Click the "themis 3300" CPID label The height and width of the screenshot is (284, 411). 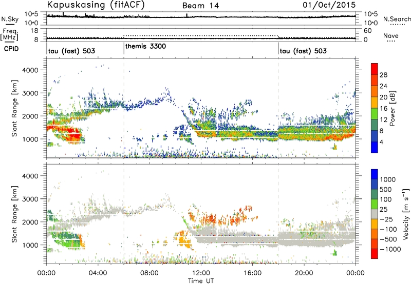[145, 47]
